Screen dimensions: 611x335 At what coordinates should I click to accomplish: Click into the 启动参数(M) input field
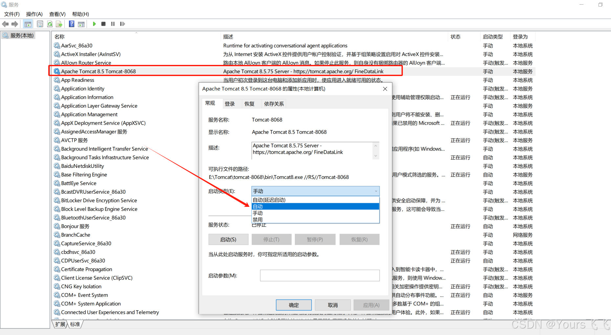[x=320, y=276]
